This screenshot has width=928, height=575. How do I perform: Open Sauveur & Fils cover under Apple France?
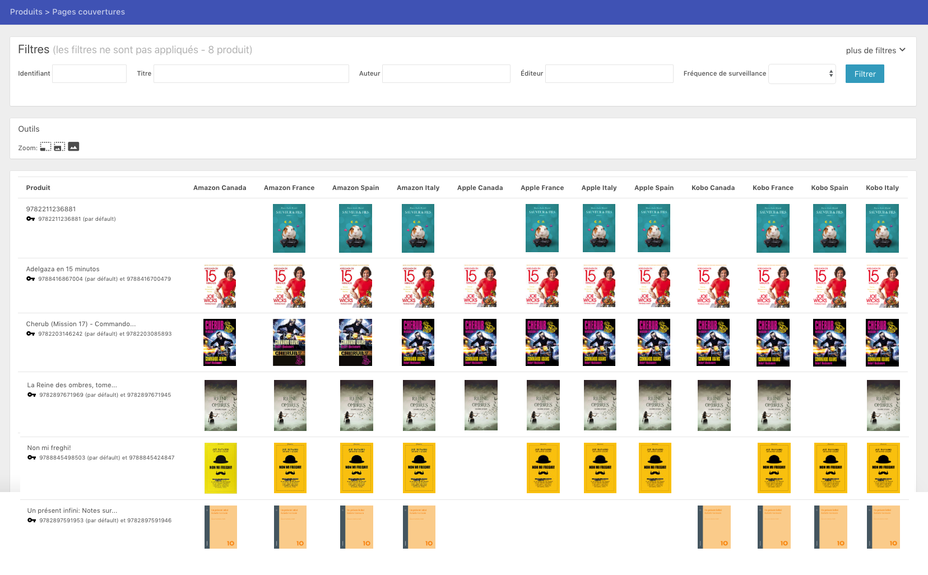click(x=542, y=228)
